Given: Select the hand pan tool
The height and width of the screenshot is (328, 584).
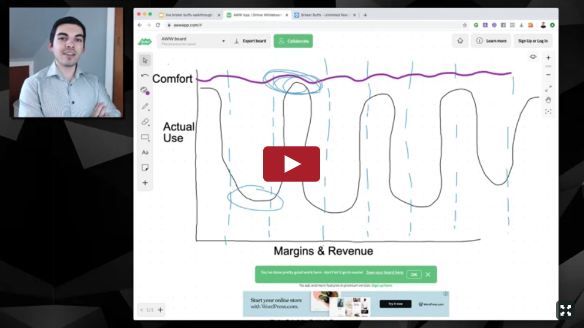Looking at the screenshot, I should coord(548,100).
